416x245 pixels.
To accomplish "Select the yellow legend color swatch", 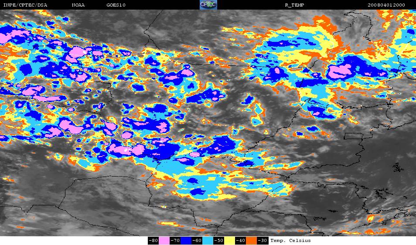I will 229,241.
